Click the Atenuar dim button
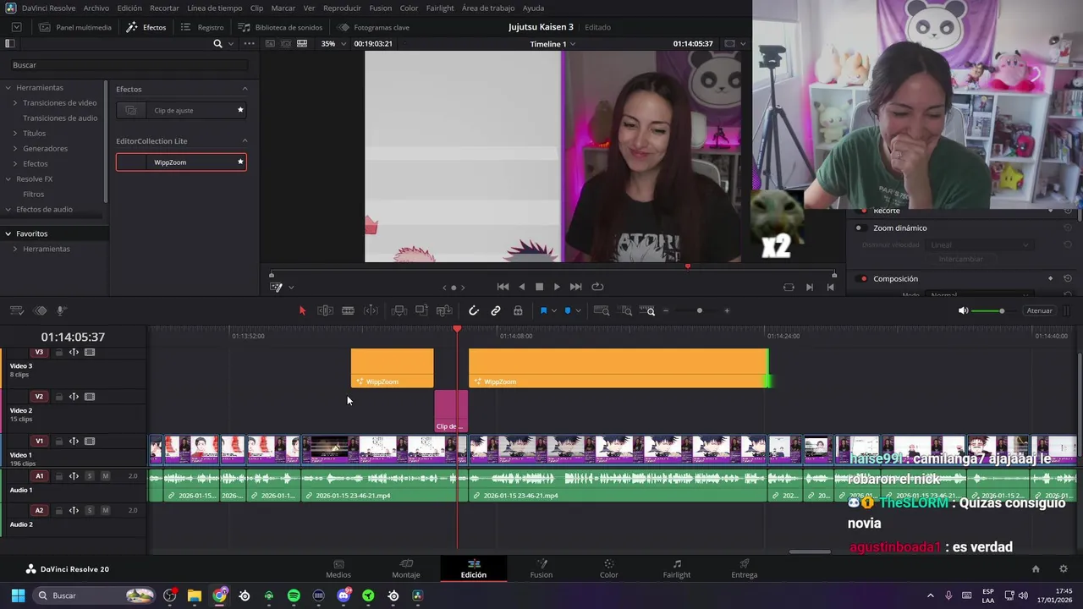Viewport: 1083px width, 609px height. (1039, 310)
